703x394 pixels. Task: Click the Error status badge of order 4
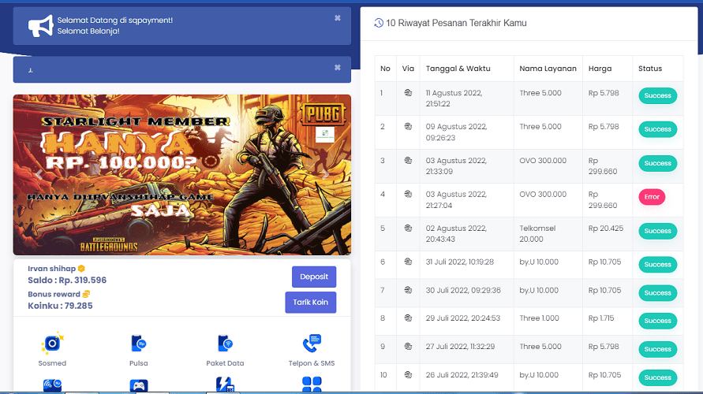click(x=652, y=197)
